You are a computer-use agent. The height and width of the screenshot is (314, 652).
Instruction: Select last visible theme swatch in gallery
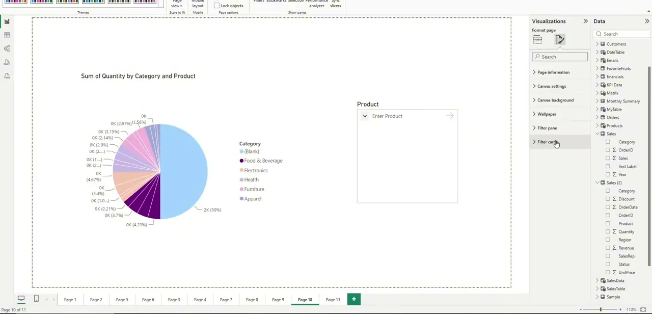145,2
